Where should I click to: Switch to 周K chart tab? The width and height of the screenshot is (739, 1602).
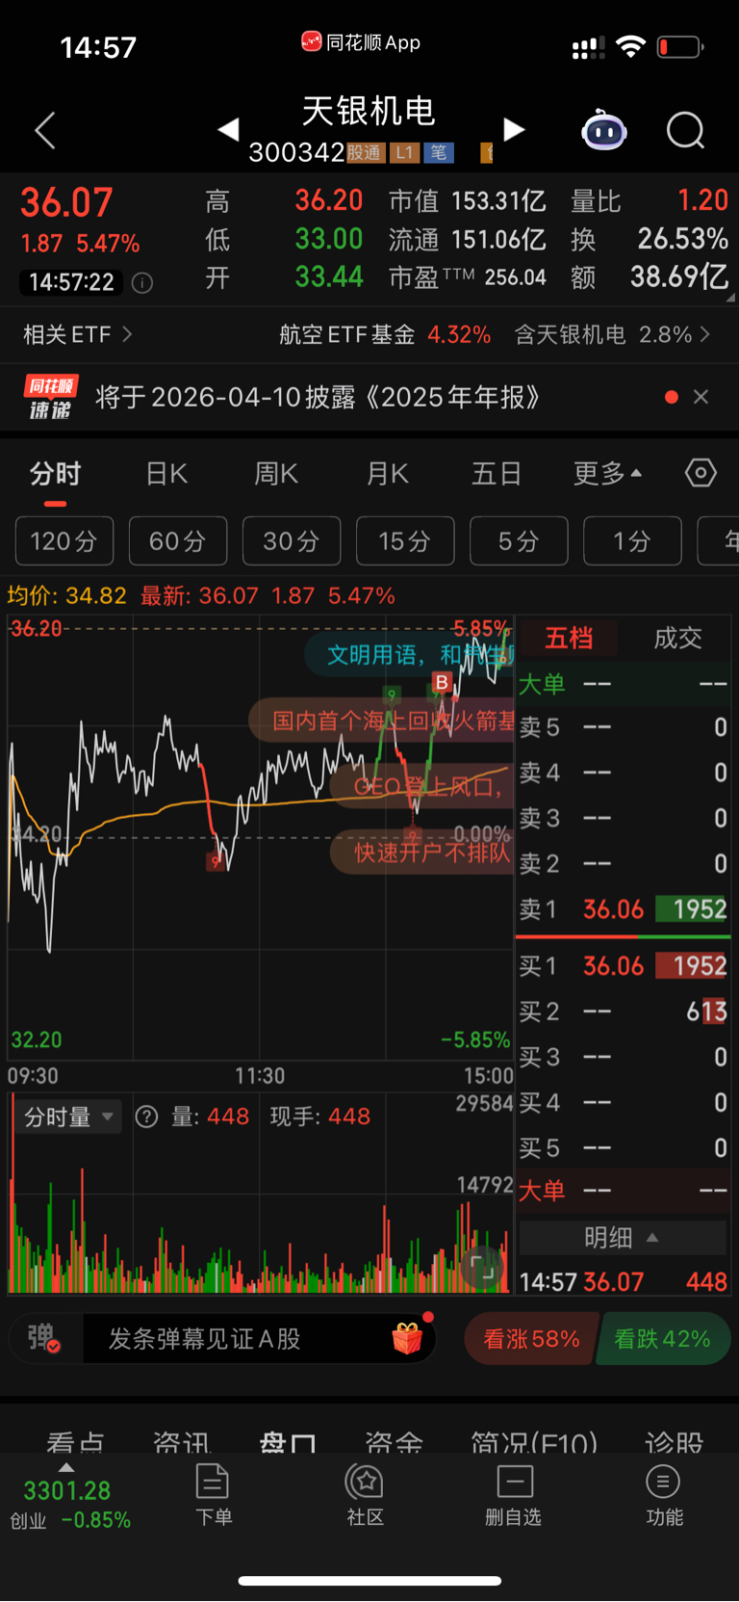coord(276,473)
